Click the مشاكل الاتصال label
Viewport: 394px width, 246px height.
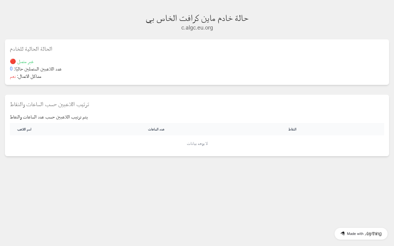point(29,77)
